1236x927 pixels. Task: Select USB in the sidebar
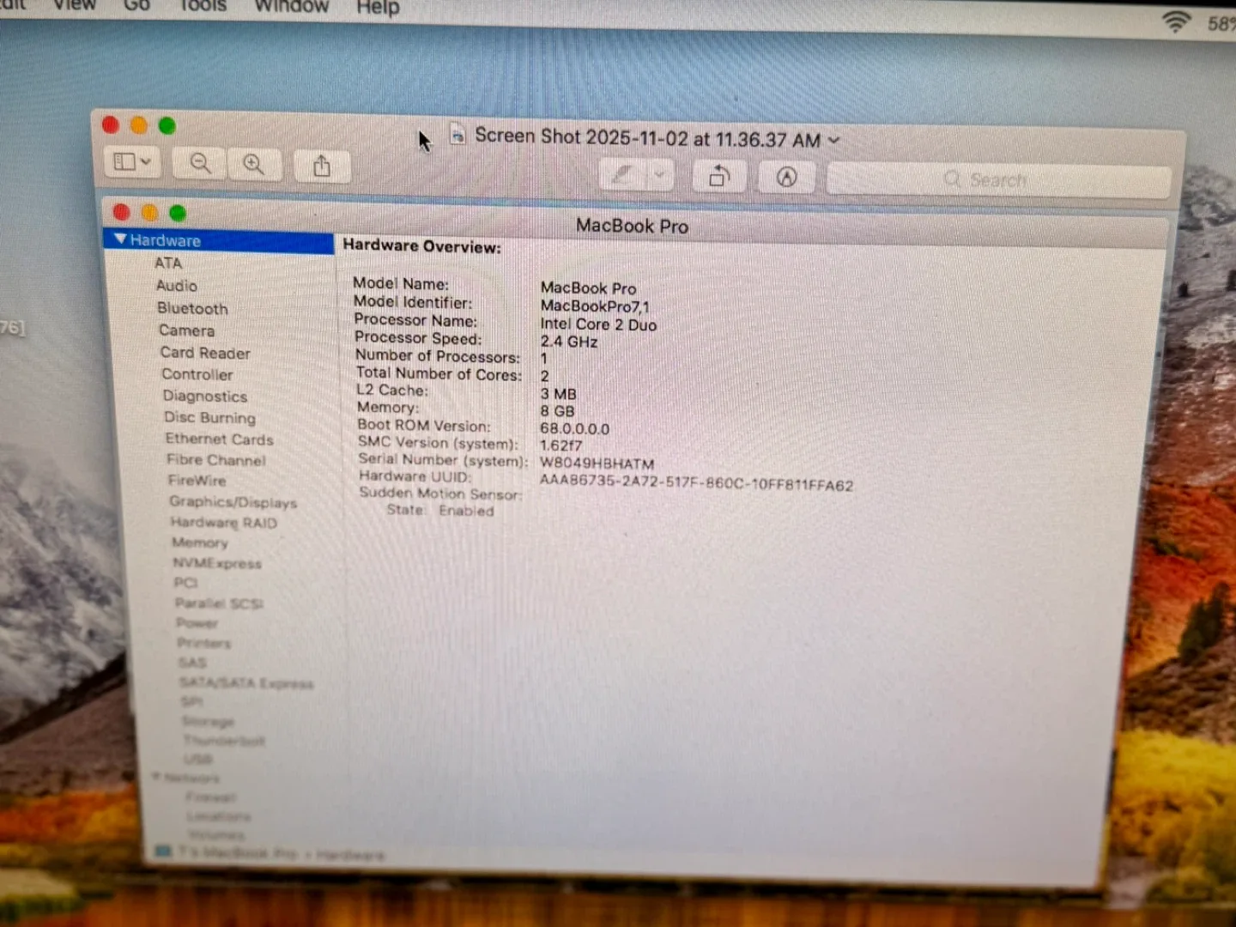198,759
